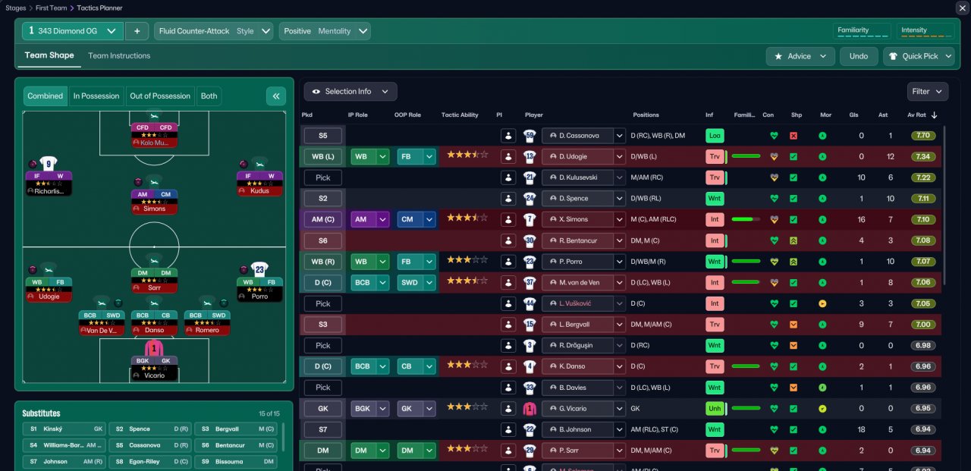971x471 pixels.
Task: Open IP Role WB dropdown for Udogie
Action: (370, 156)
